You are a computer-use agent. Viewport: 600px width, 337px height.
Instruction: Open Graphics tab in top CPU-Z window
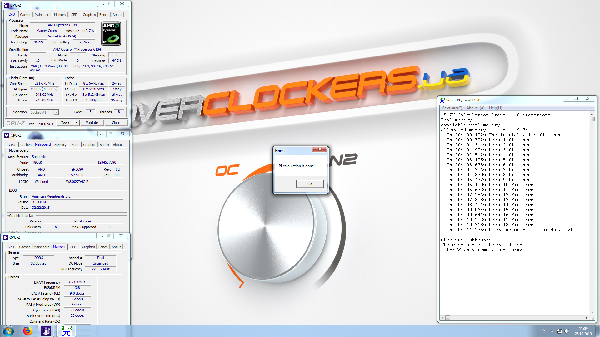(89, 15)
